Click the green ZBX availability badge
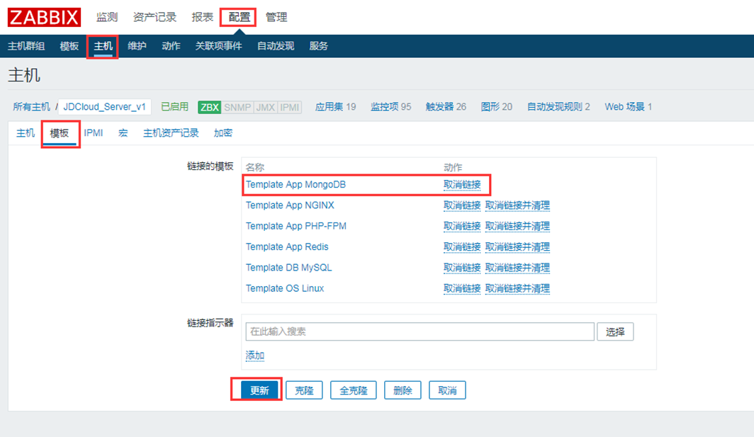 point(209,107)
